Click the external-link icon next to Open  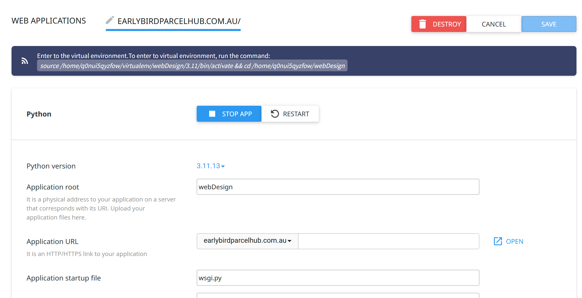point(498,241)
